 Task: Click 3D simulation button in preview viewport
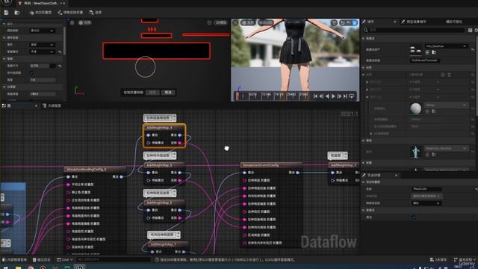pyautogui.click(x=266, y=22)
